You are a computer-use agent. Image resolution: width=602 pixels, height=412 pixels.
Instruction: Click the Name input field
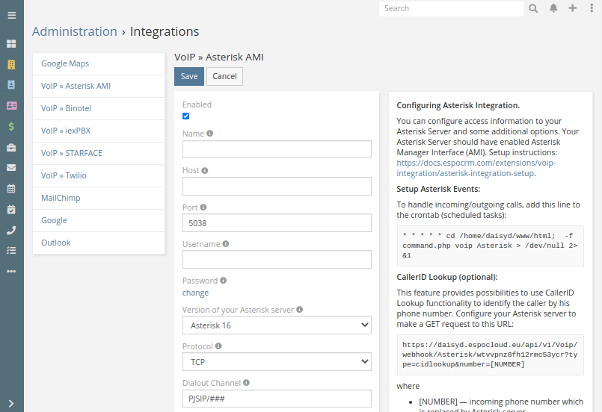277,149
